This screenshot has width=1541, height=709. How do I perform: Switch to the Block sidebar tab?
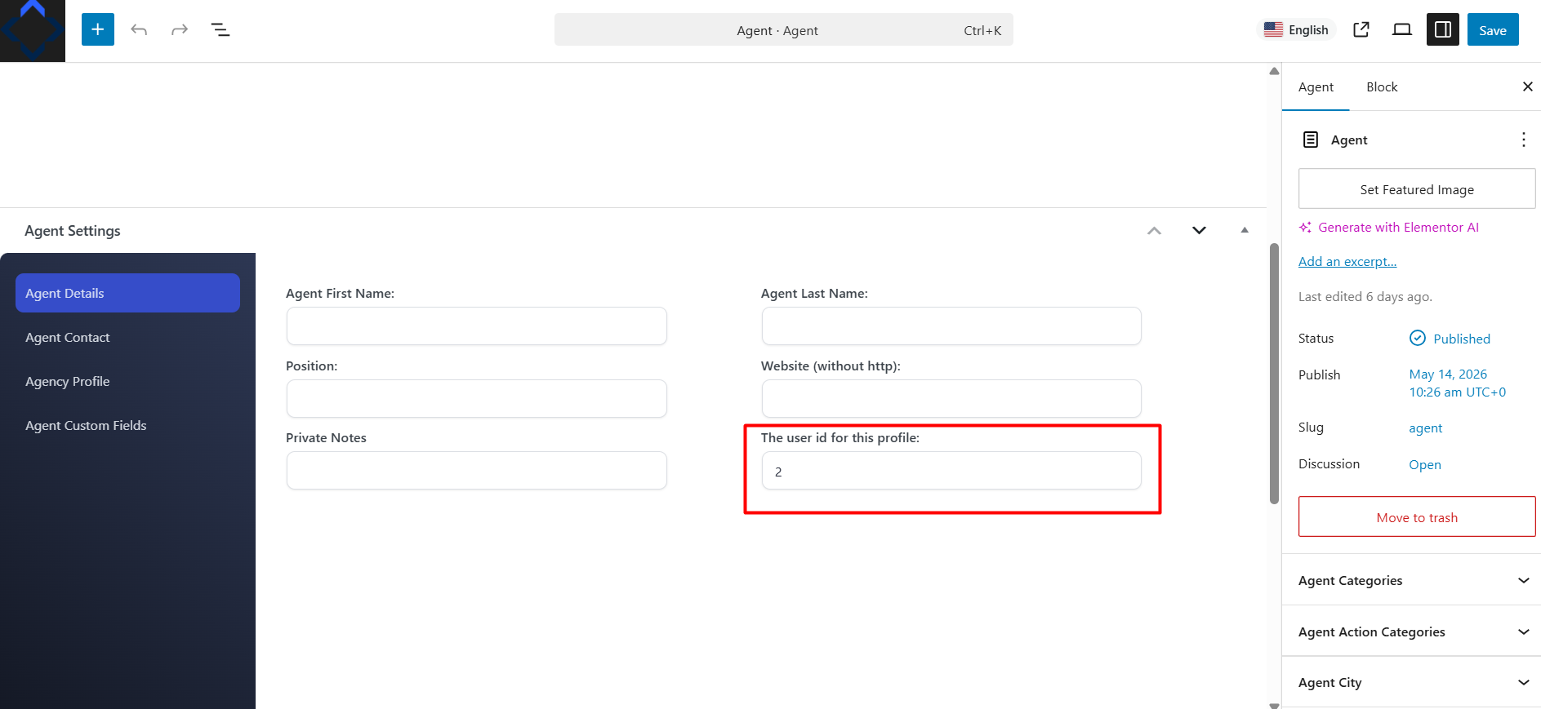tap(1382, 86)
